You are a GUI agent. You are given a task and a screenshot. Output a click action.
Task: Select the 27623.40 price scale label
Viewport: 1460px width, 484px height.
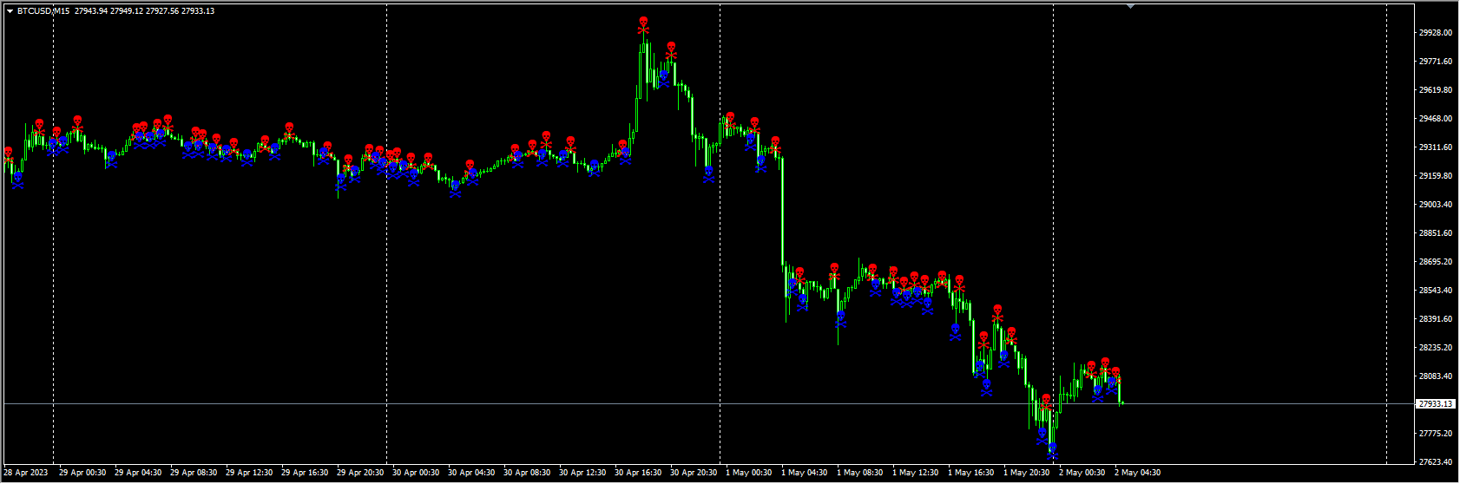1435,462
